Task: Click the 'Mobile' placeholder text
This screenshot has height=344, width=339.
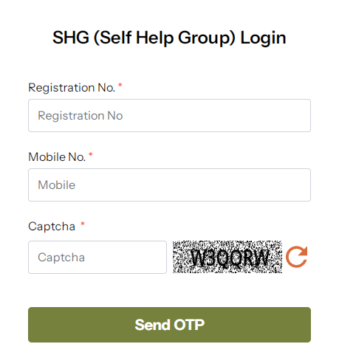Action: tap(57, 185)
